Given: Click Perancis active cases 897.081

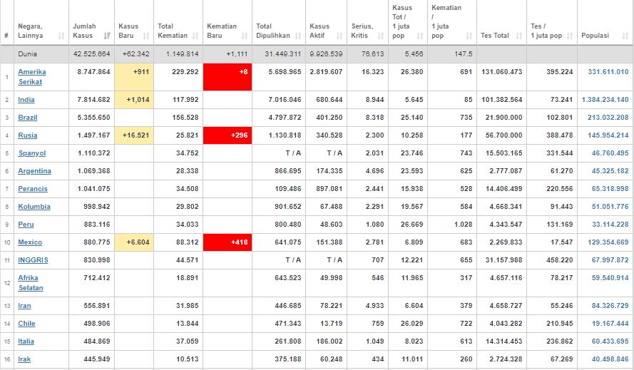Looking at the screenshot, I should point(329,189).
